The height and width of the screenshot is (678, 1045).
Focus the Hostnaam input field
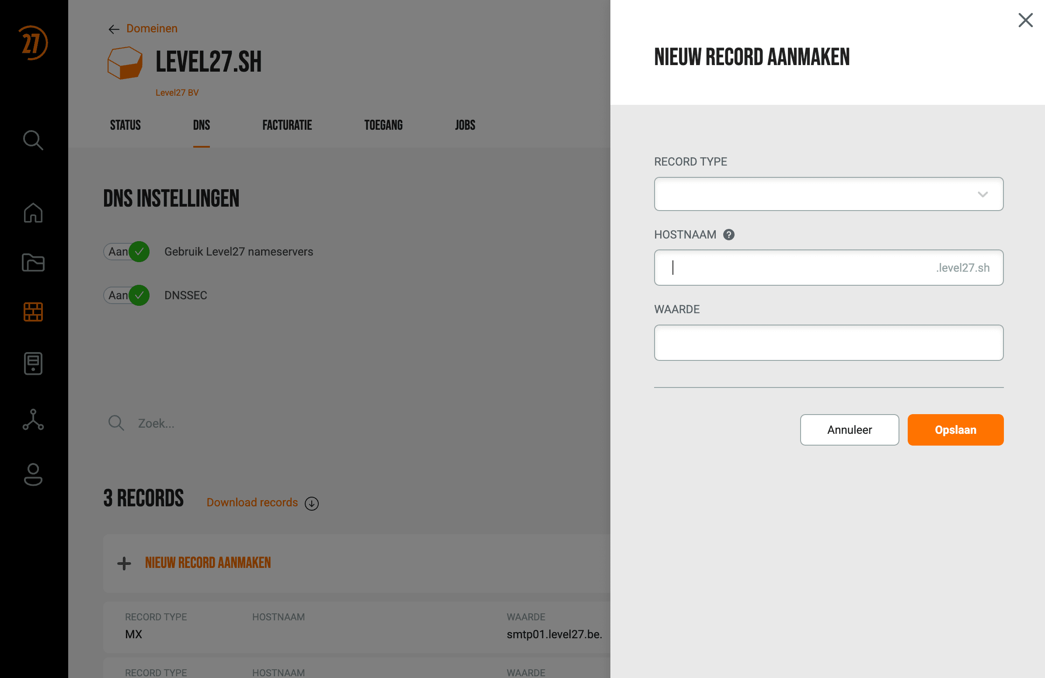coord(829,267)
